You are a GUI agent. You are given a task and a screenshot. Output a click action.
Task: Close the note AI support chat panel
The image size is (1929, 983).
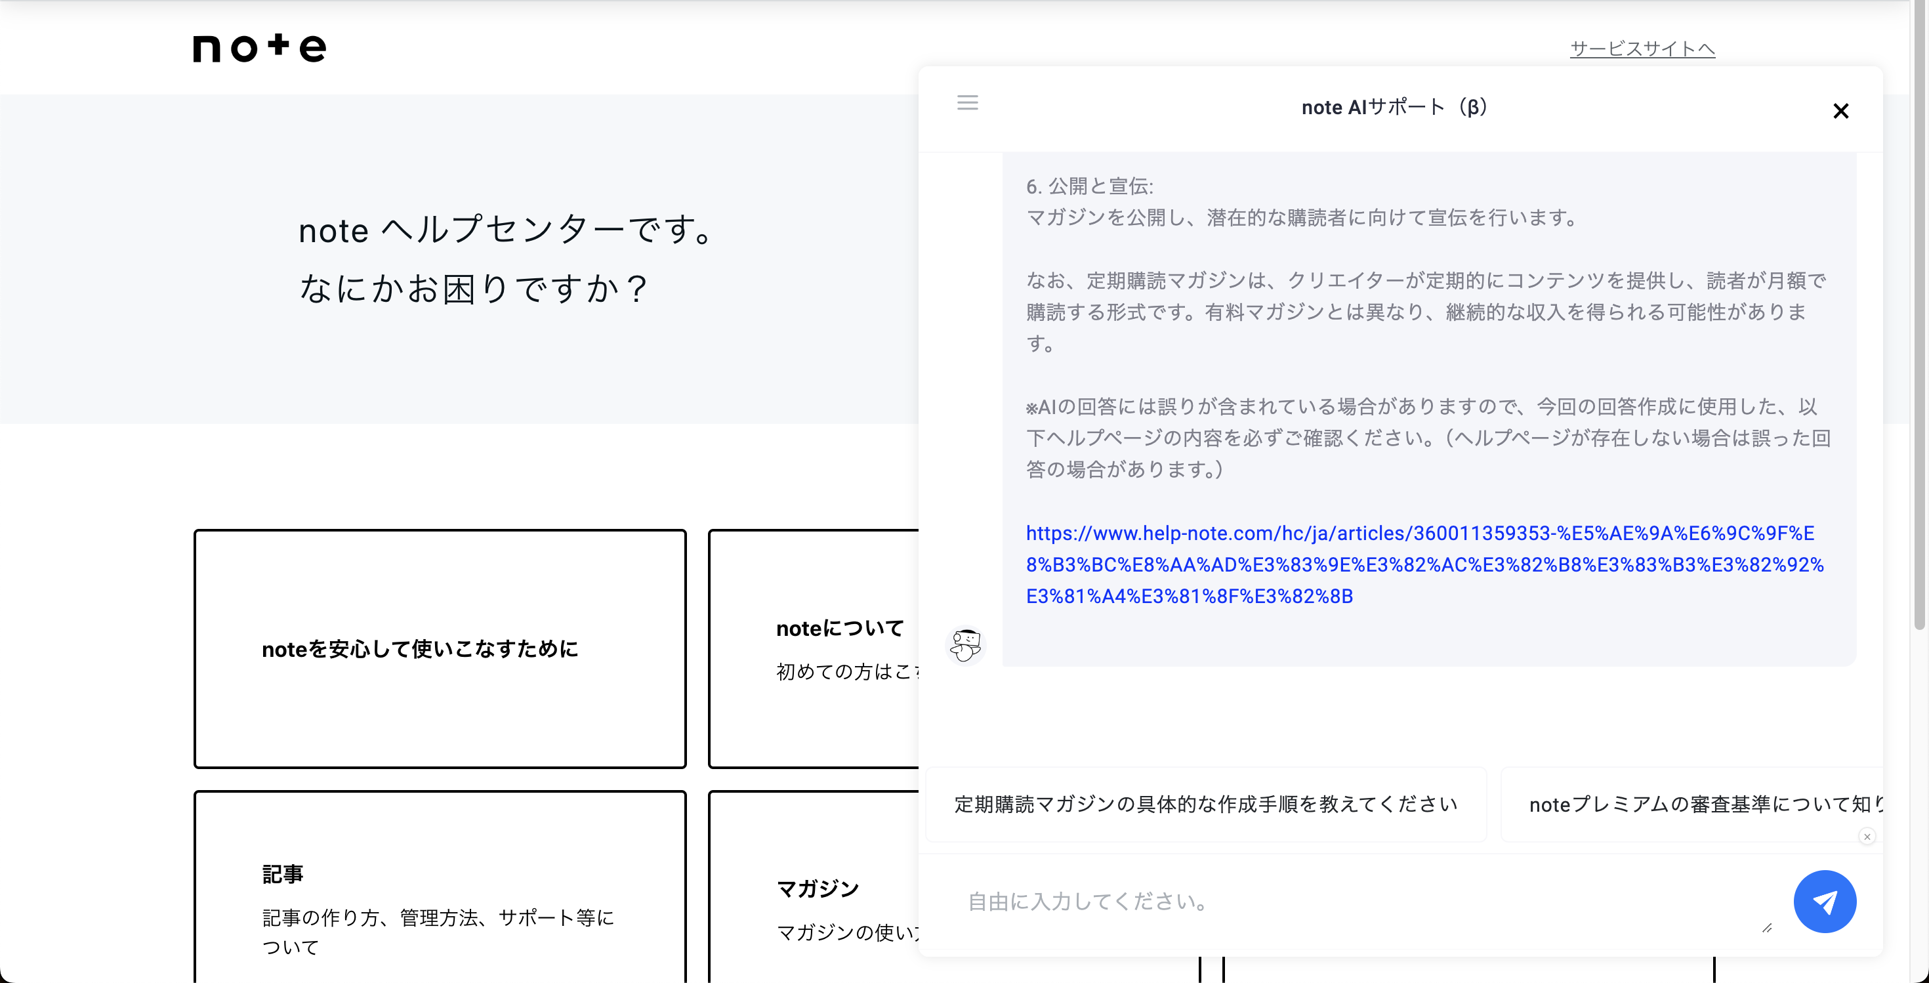(x=1840, y=111)
